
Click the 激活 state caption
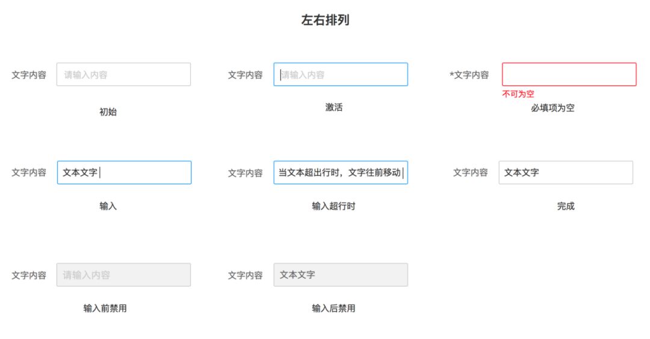tap(333, 107)
